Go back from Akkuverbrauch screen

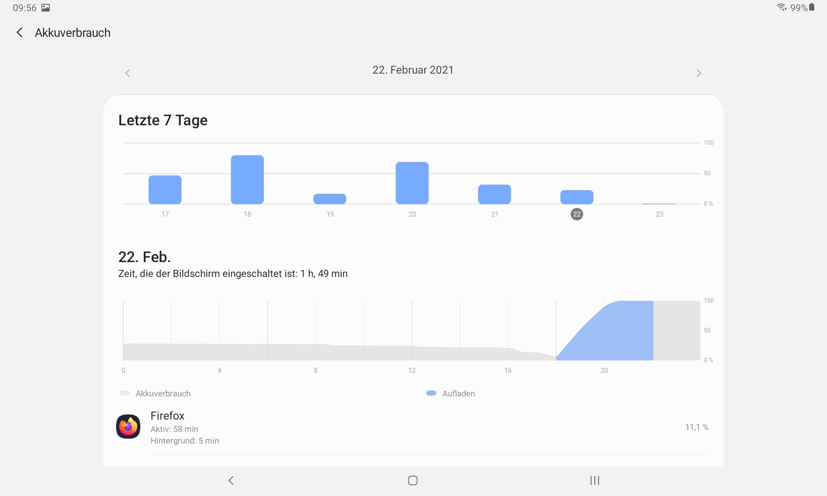tap(19, 32)
